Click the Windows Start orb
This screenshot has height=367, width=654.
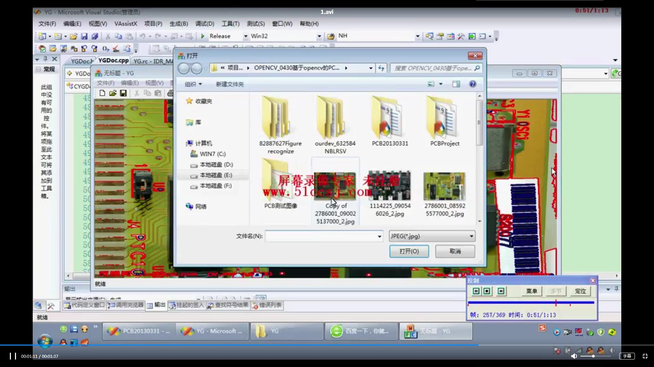coord(45,340)
